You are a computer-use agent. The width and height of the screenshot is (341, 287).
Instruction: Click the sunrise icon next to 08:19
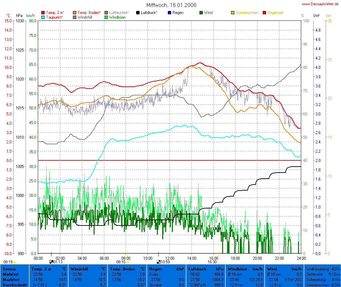(x=15, y=262)
